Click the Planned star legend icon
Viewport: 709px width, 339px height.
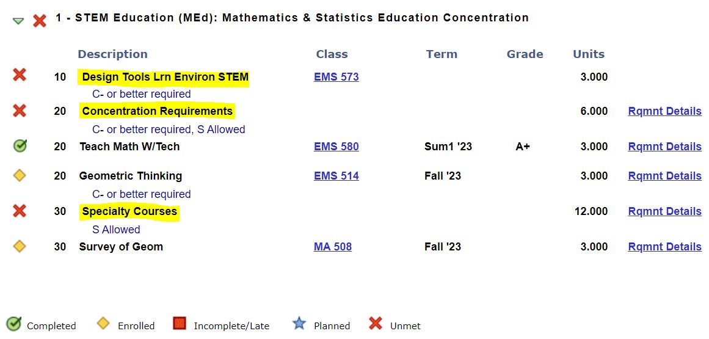click(x=299, y=324)
